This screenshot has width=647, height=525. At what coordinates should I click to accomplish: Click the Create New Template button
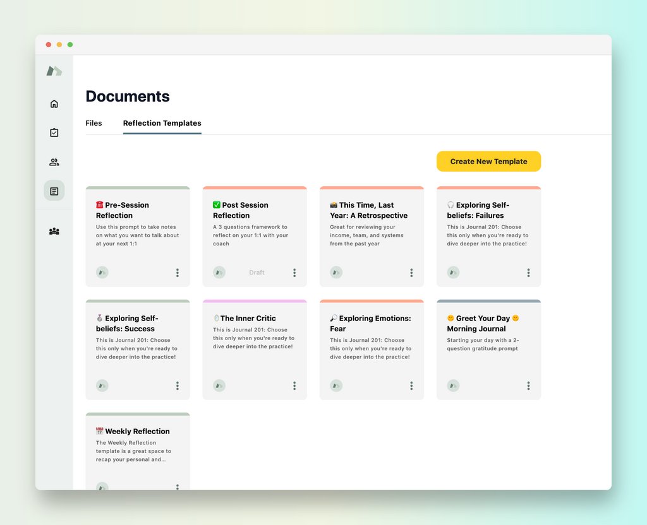(488, 161)
